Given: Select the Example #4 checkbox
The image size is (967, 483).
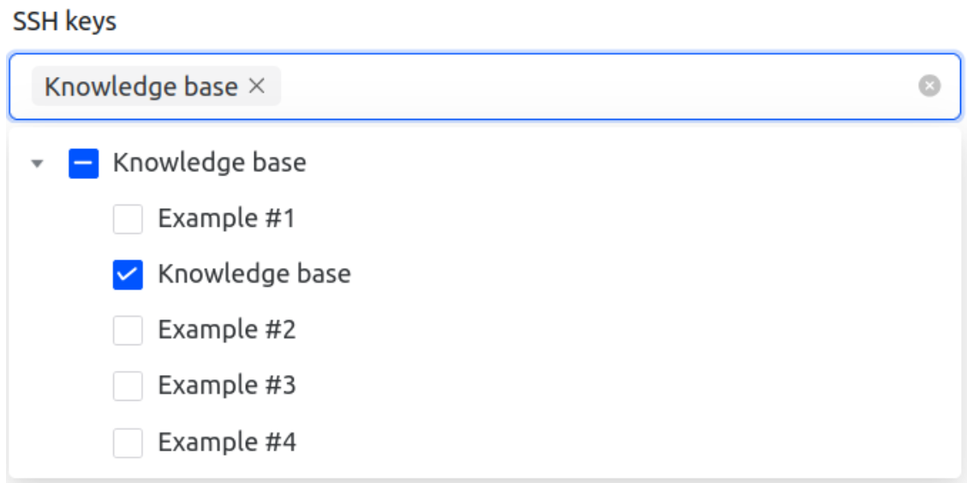Looking at the screenshot, I should 128,443.
